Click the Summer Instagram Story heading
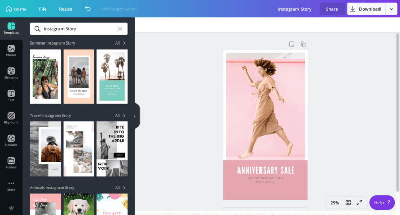The height and width of the screenshot is (215, 400). [x=52, y=43]
